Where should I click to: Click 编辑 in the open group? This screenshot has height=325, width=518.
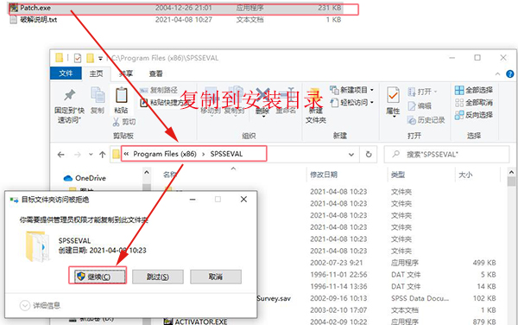[x=420, y=105]
